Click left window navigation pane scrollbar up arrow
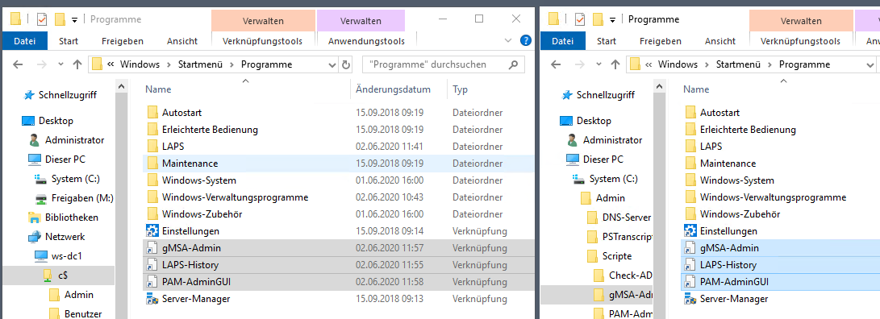 click(121, 85)
